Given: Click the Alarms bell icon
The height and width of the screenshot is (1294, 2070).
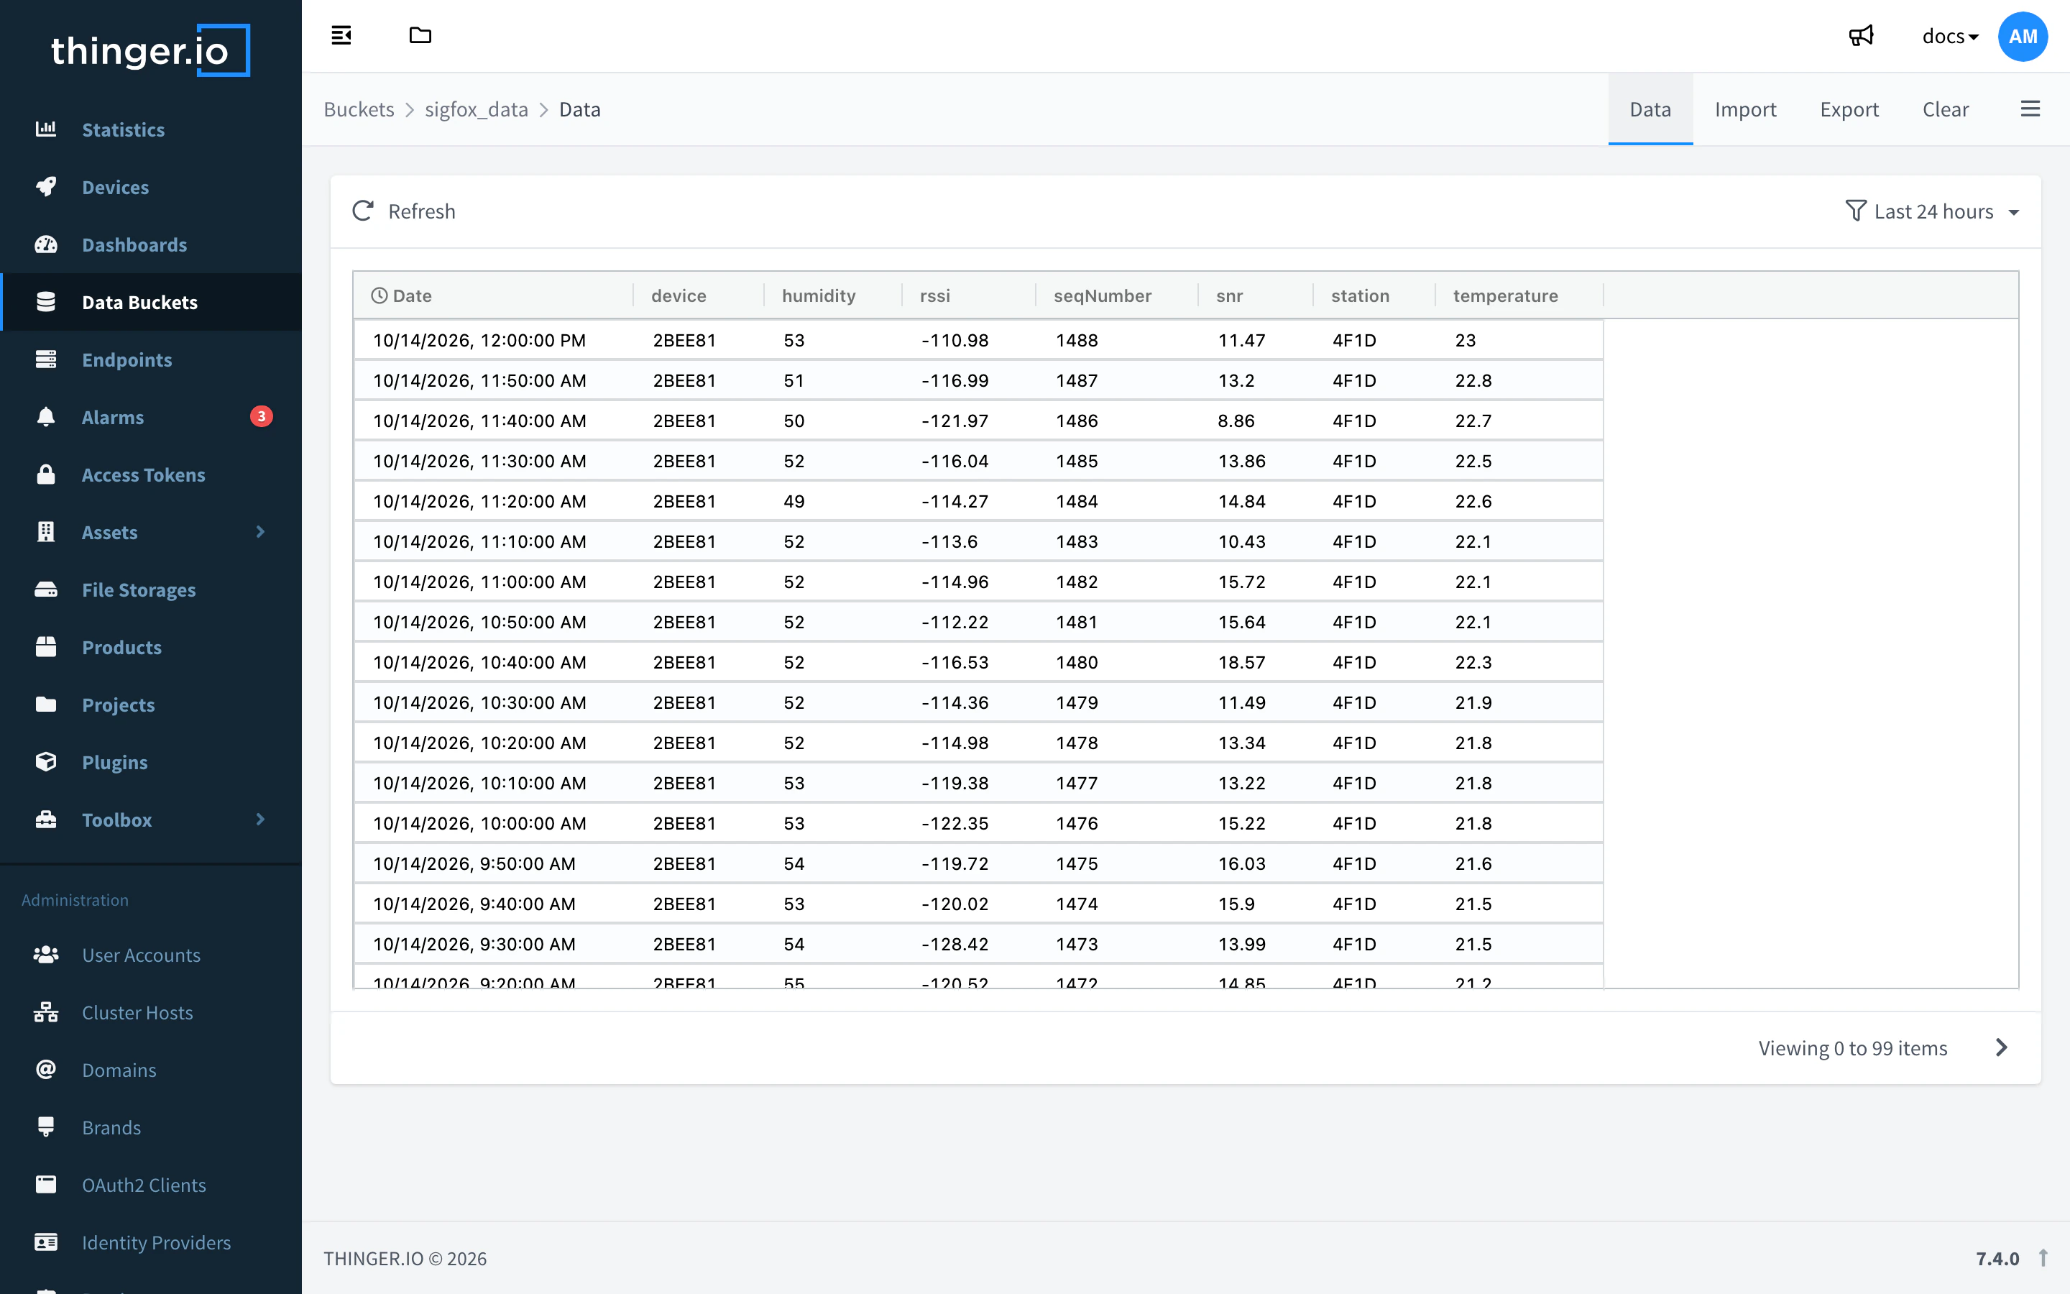Looking at the screenshot, I should coord(45,417).
